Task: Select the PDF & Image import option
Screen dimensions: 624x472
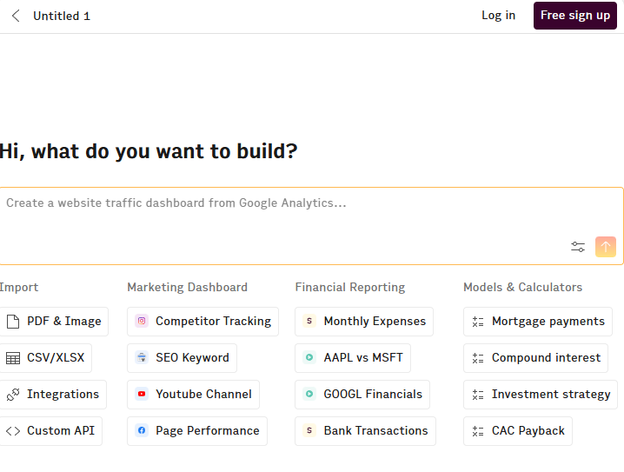Action: pyautogui.click(x=54, y=322)
